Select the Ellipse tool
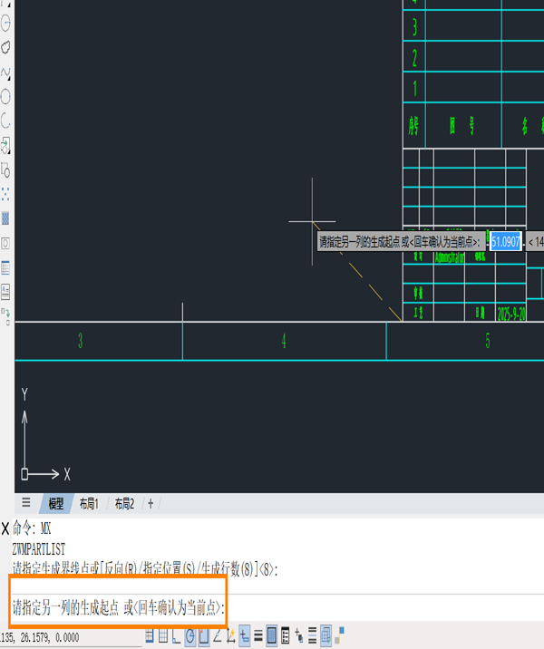Viewport: 544px width, 649px height. pos(5,97)
